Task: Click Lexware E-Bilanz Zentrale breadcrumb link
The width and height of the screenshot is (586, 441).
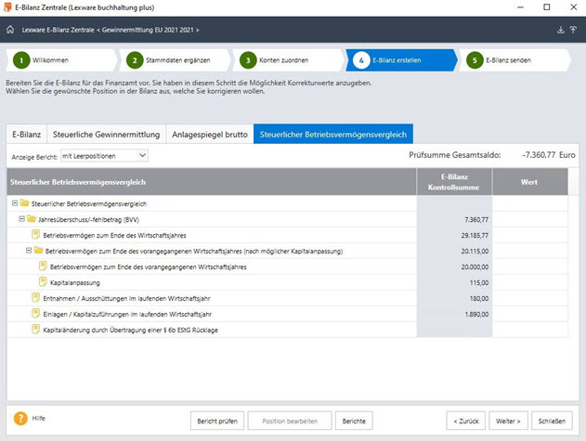Action: pos(58,30)
